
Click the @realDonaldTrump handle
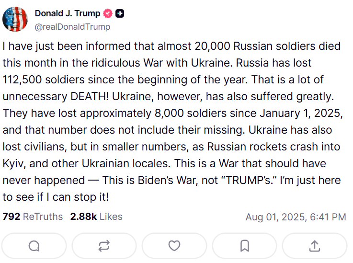[72, 27]
